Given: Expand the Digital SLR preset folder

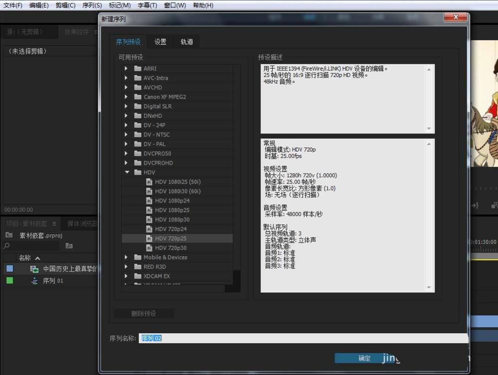Looking at the screenshot, I should pyautogui.click(x=126, y=106).
